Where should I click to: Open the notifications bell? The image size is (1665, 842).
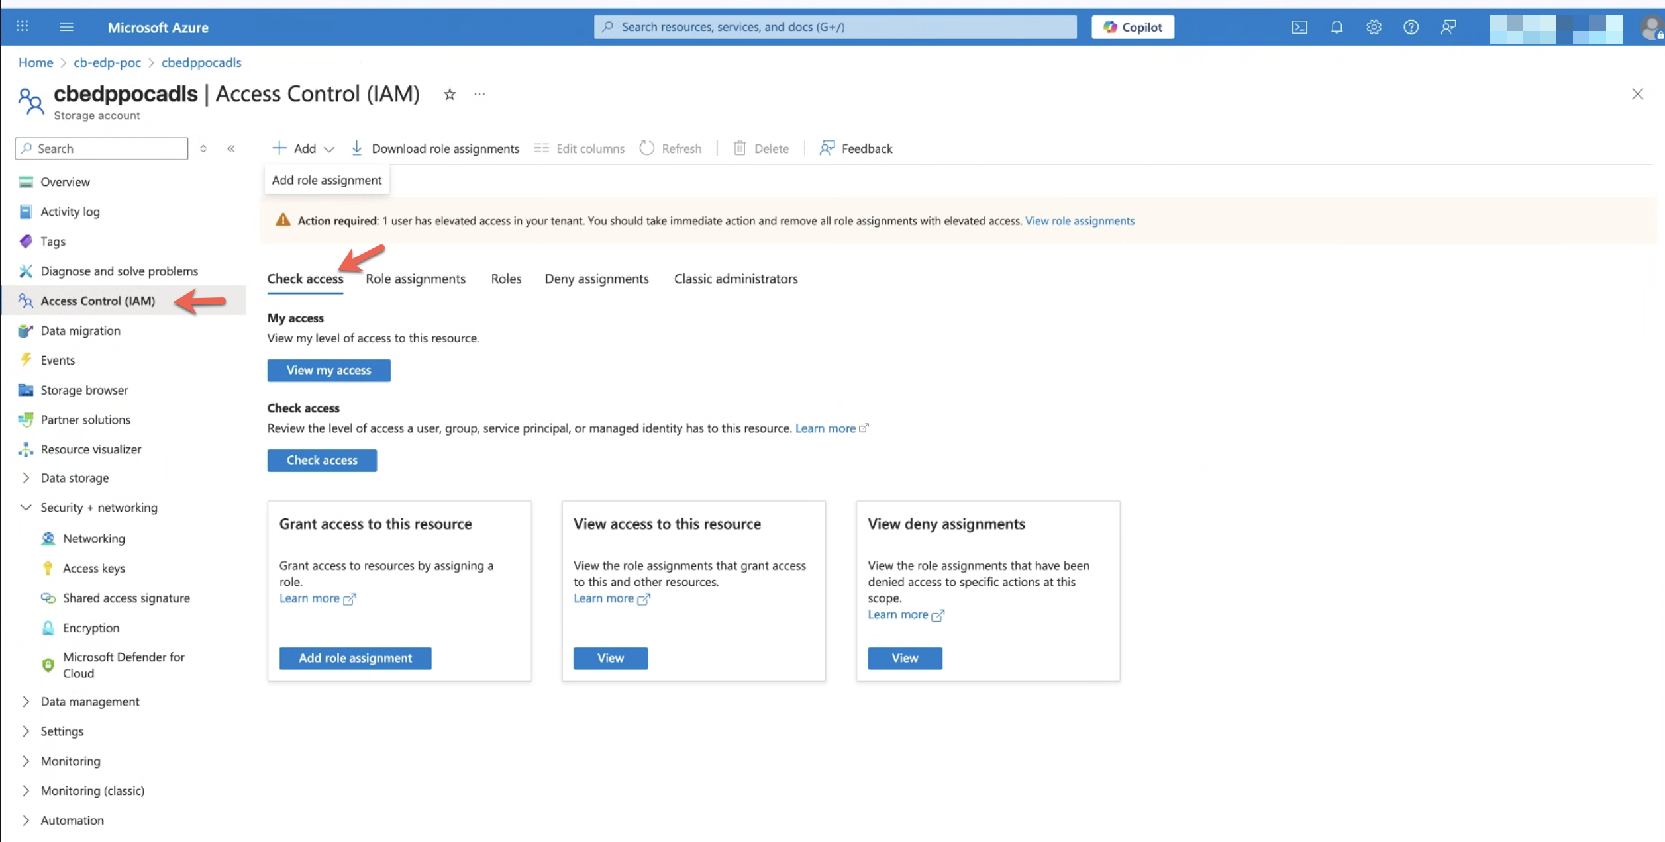[x=1337, y=27]
